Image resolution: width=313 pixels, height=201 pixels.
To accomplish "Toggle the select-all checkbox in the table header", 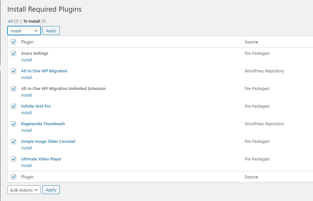I will point(14,42).
